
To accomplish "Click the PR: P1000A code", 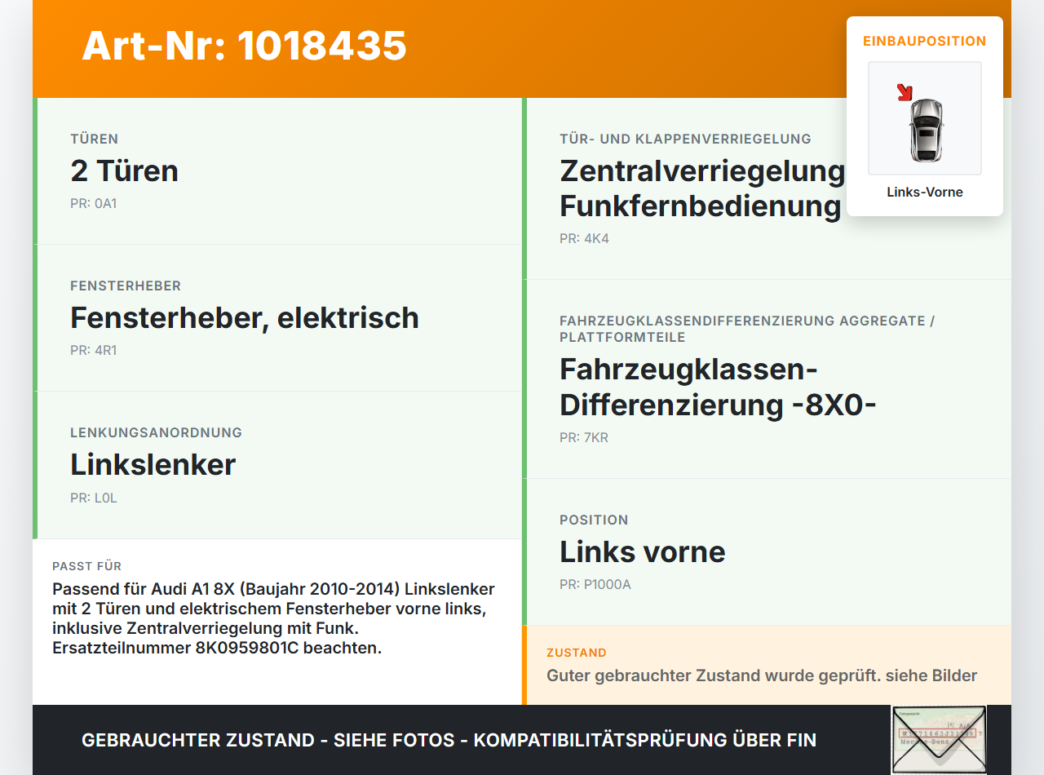I will (595, 585).
